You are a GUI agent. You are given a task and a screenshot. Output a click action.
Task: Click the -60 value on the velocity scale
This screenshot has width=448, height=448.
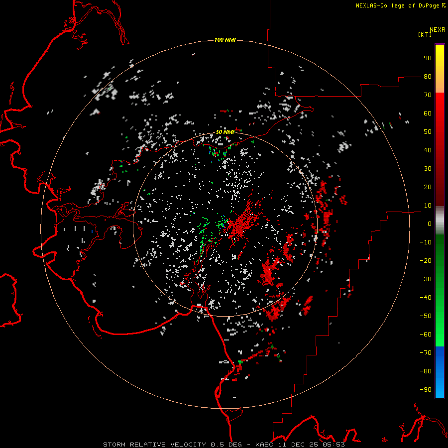pyautogui.click(x=426, y=335)
